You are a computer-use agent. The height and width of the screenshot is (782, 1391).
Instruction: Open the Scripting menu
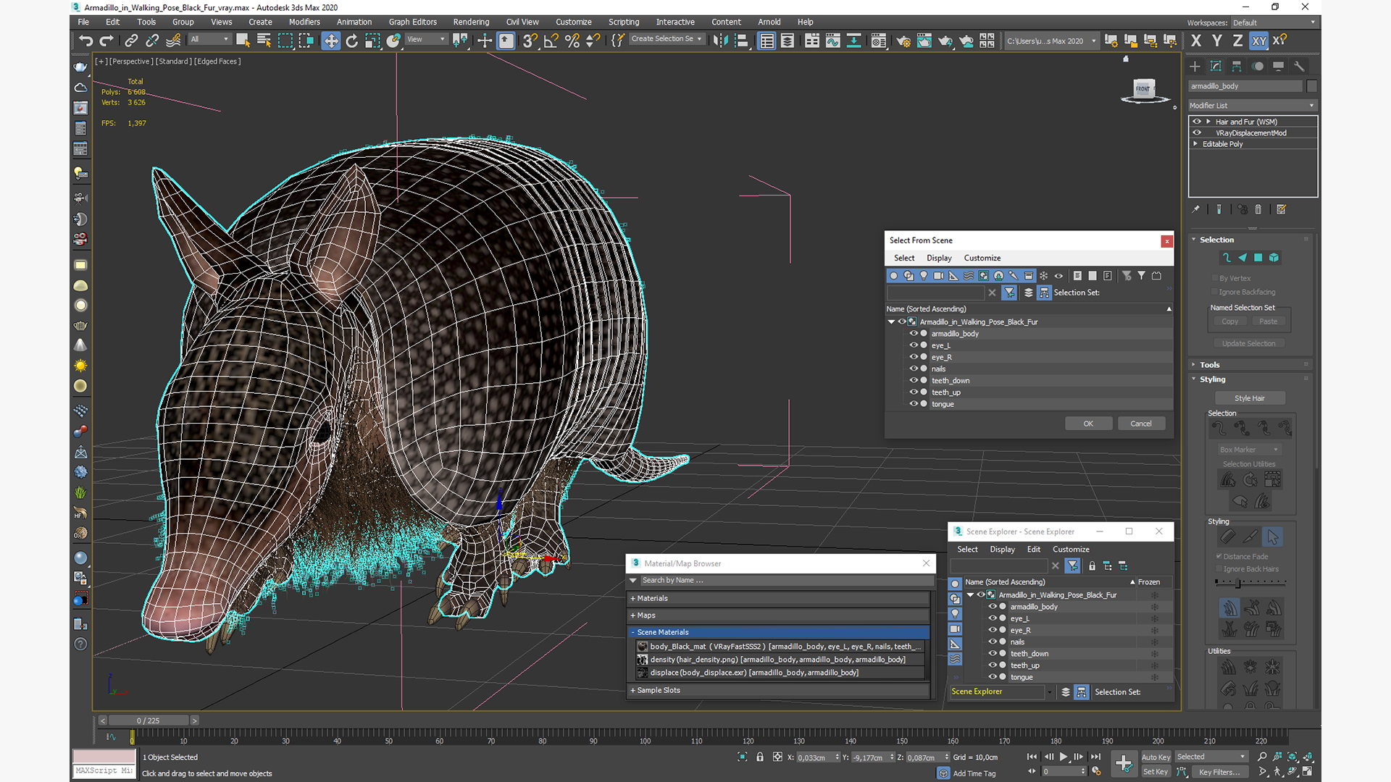pyautogui.click(x=624, y=22)
